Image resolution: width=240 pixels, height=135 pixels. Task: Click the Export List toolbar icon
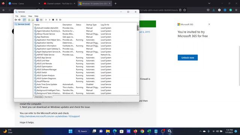tap(33, 20)
